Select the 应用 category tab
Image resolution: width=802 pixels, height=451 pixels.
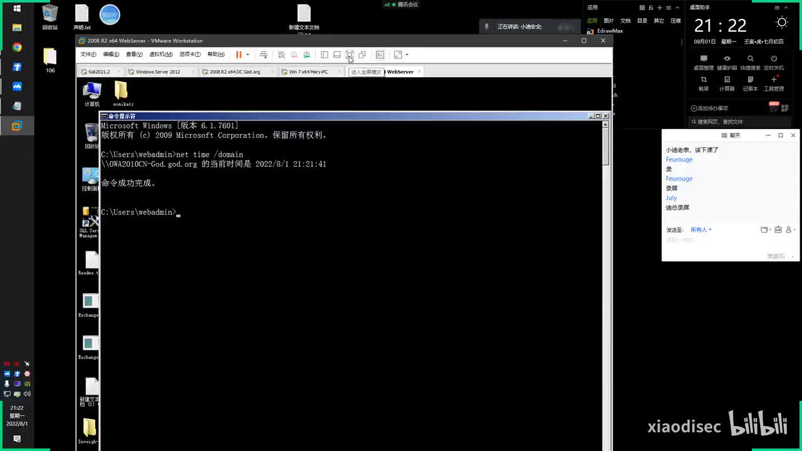point(592,21)
